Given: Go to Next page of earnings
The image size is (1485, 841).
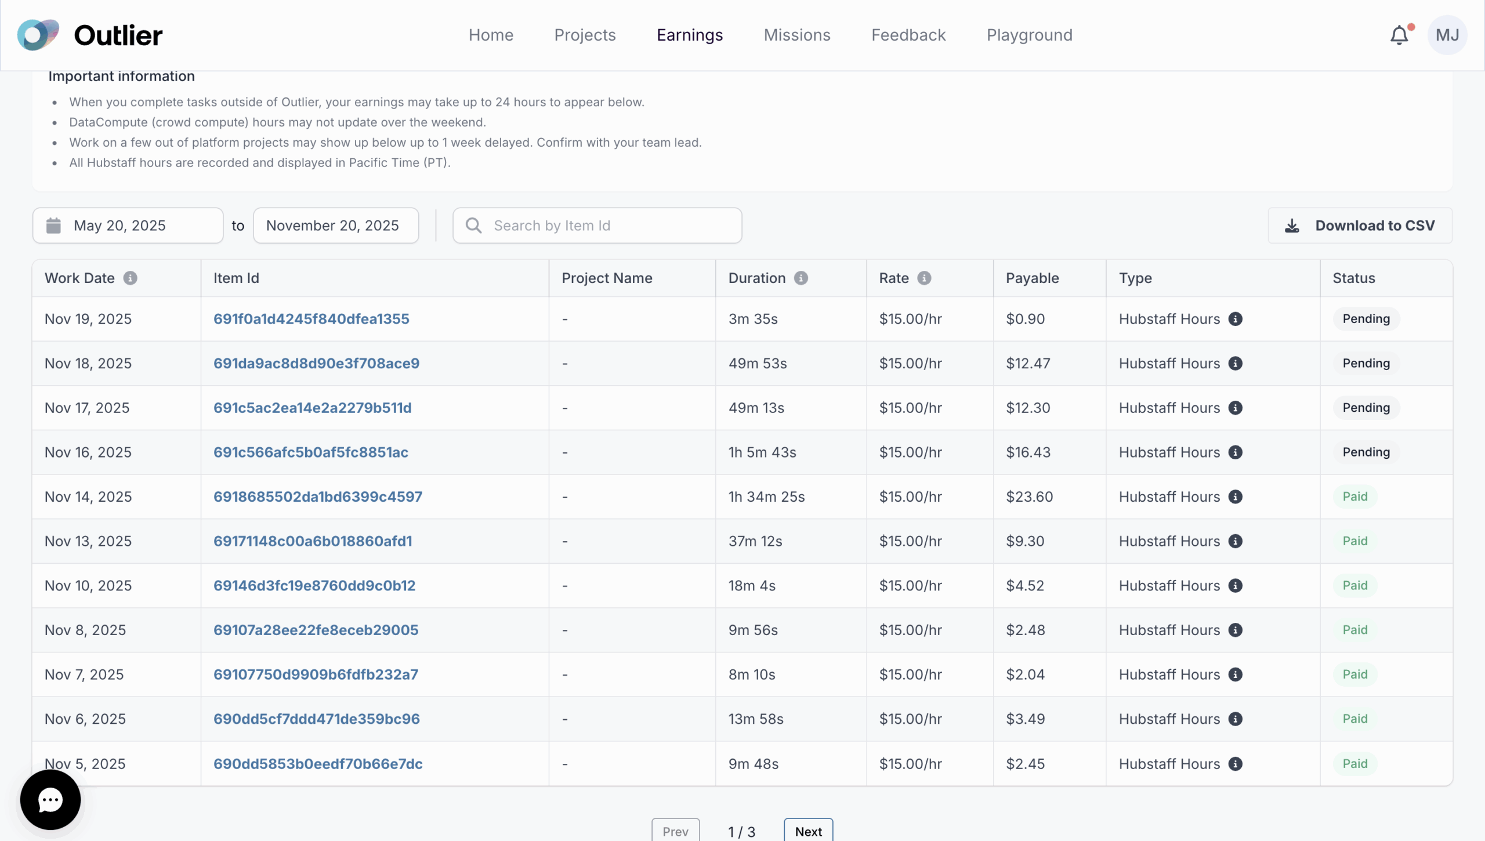Looking at the screenshot, I should [808, 831].
